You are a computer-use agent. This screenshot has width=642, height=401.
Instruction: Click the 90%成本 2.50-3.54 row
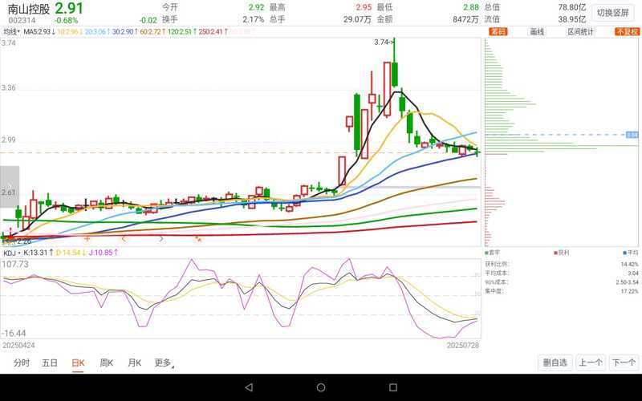coord(561,282)
